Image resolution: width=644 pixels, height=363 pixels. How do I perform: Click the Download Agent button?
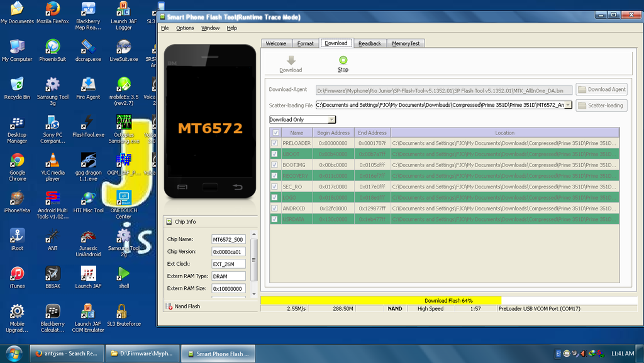[601, 90]
